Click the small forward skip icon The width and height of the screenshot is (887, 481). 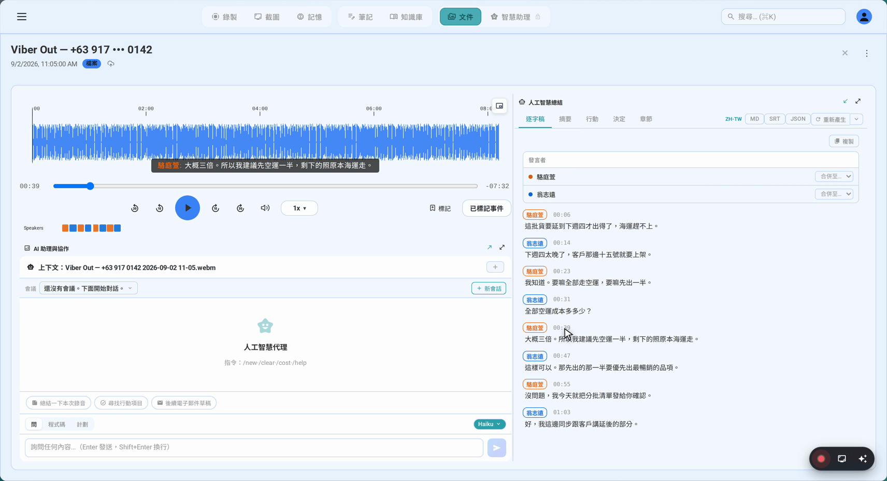(x=216, y=208)
